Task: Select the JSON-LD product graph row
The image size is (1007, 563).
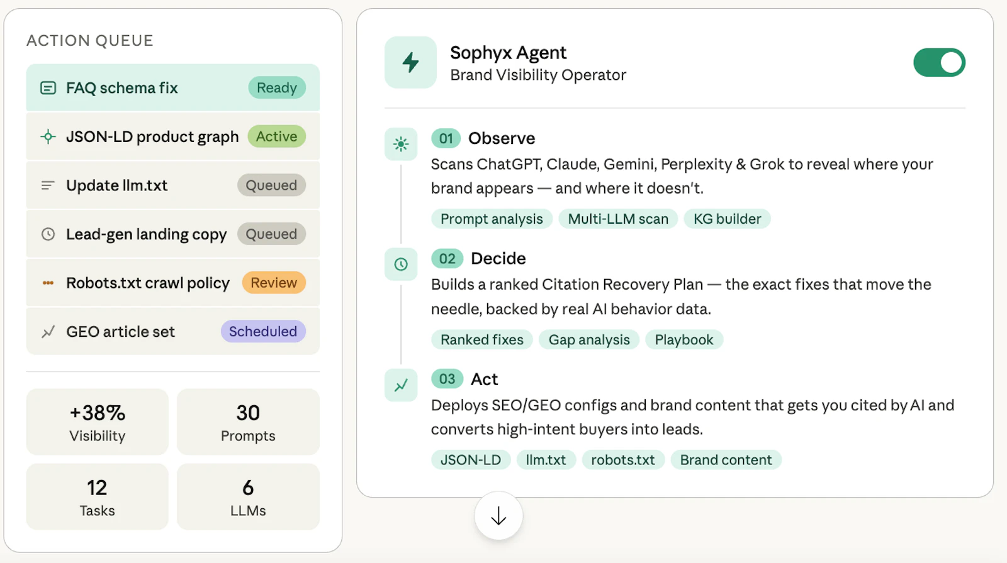Action: pos(172,136)
